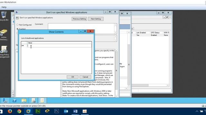Show hidden tray icons chevron

(197, 111)
